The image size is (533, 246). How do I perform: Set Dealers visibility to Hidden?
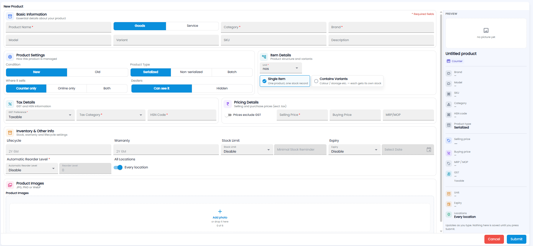(x=222, y=89)
